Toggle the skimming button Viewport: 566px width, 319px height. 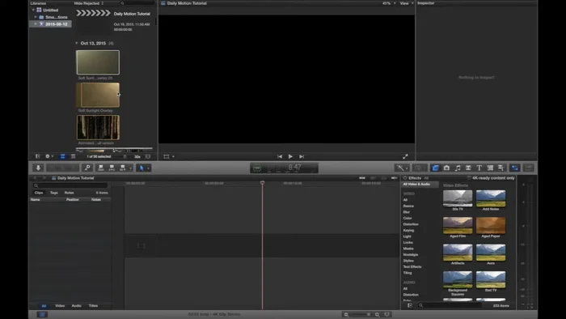click(362, 178)
